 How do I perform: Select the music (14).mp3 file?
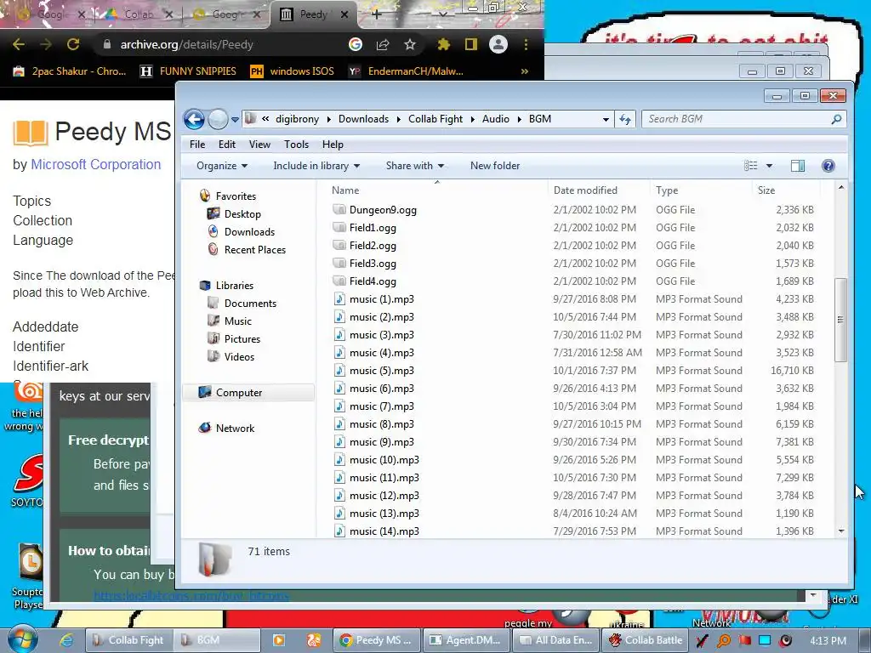point(384,531)
